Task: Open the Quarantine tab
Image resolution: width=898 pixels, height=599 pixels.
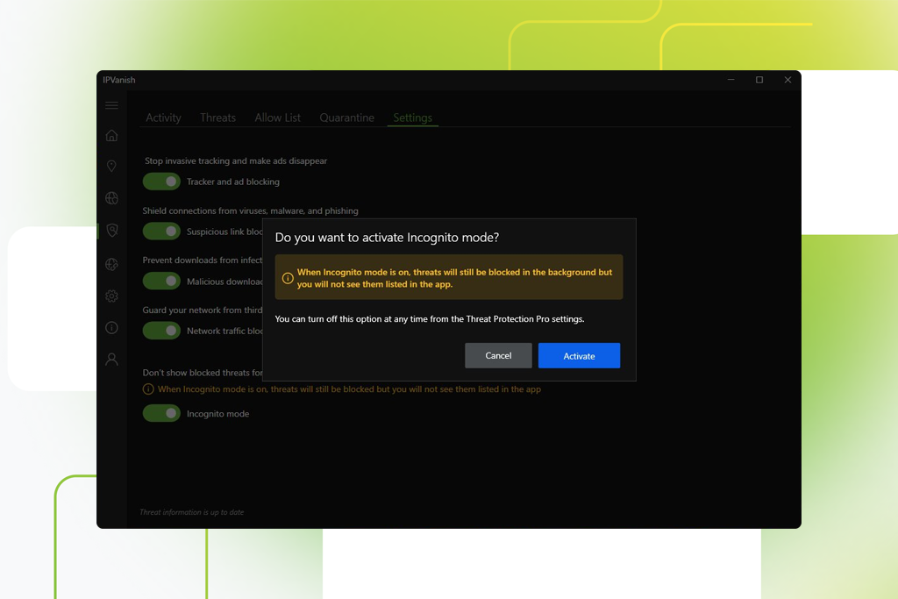Action: tap(346, 118)
